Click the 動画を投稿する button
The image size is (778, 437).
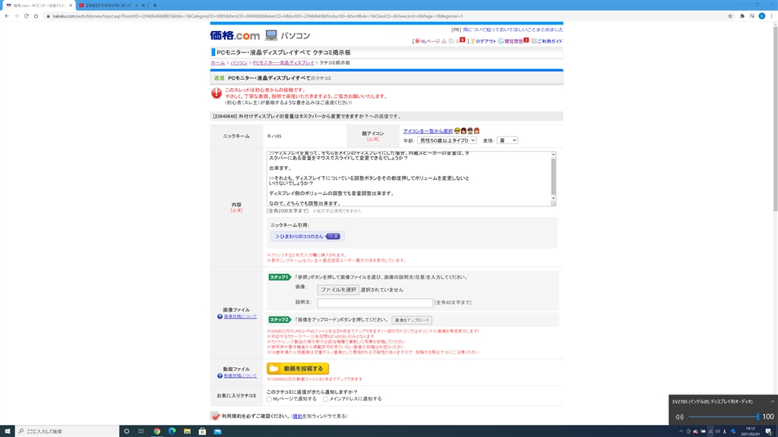coord(298,369)
